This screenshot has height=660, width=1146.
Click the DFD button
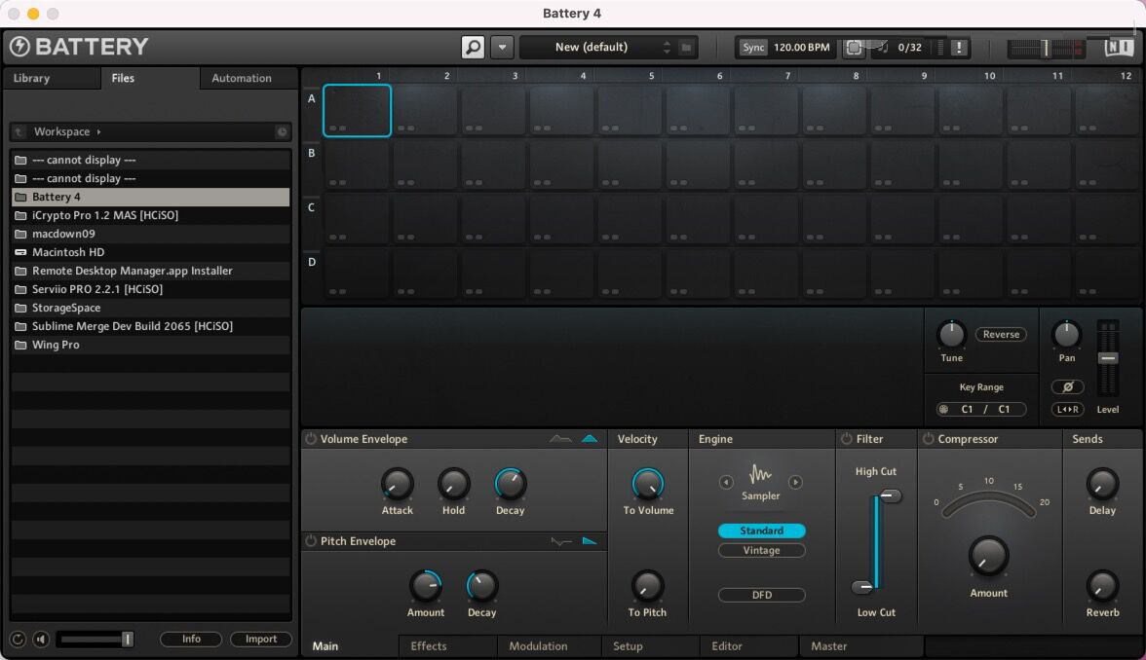pos(762,595)
